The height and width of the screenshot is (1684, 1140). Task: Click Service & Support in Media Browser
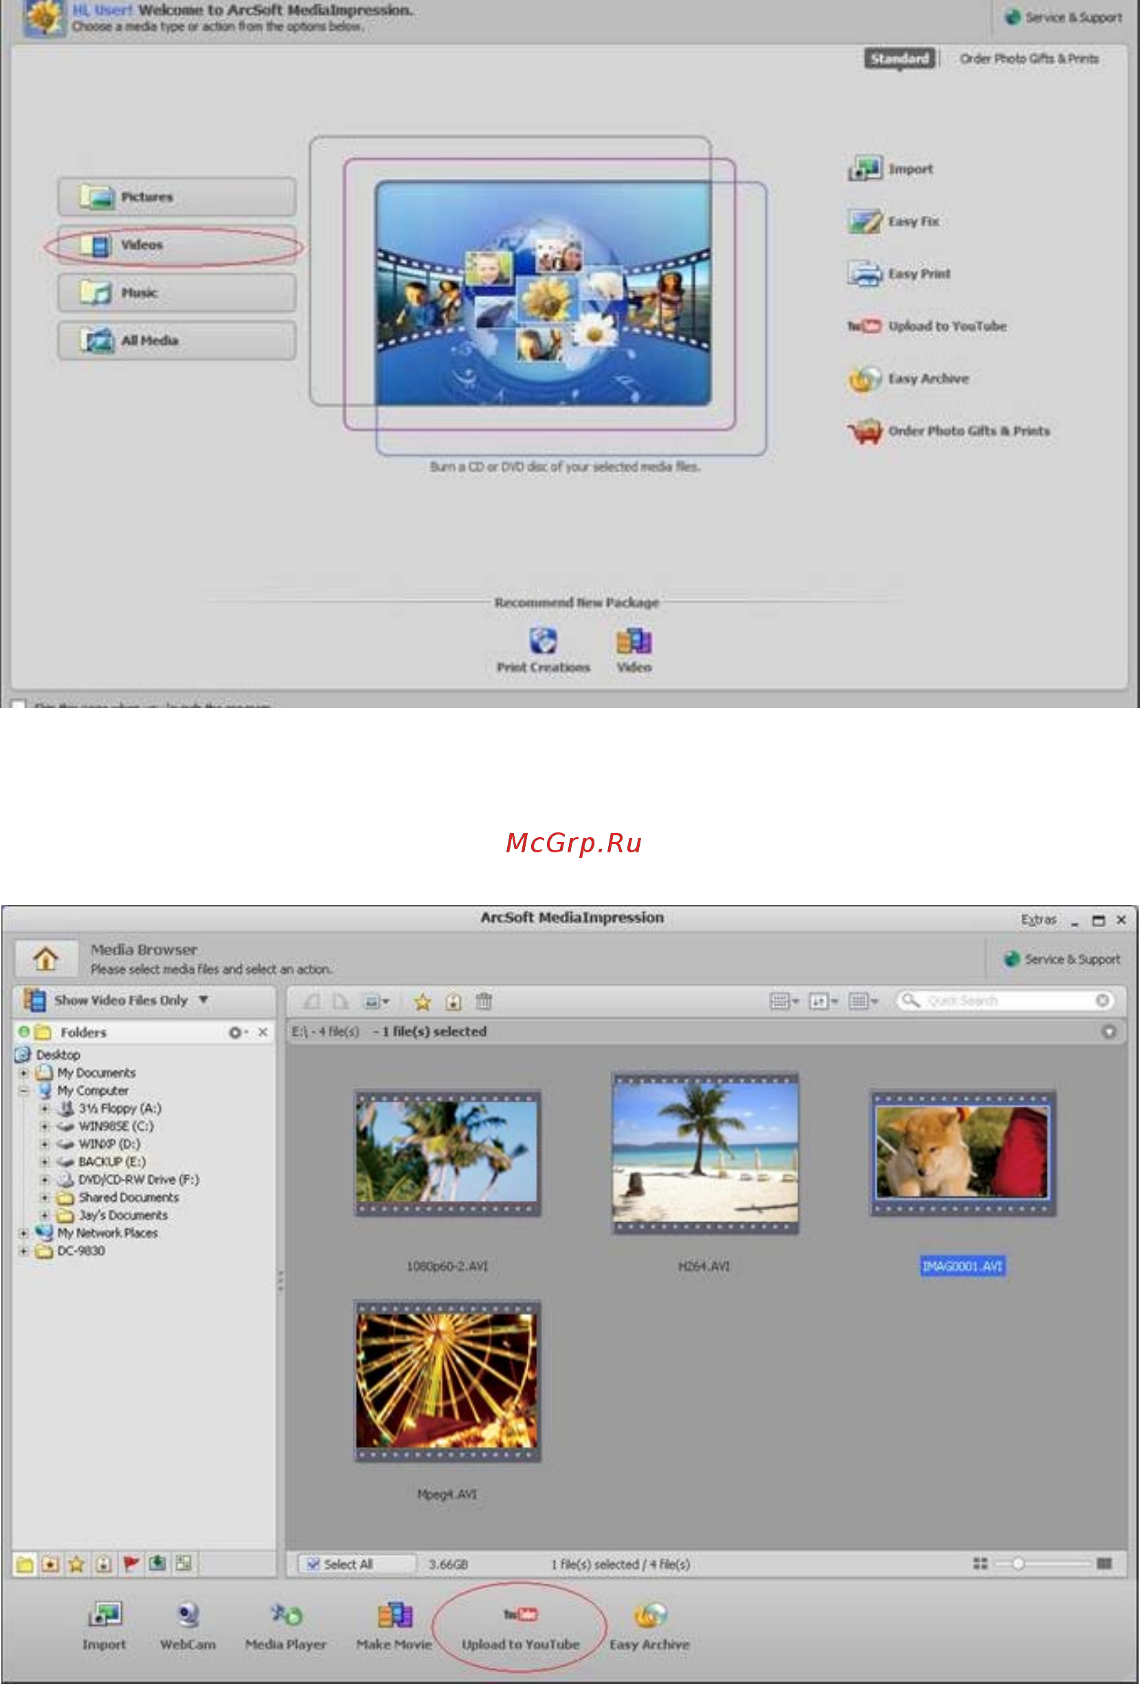pyautogui.click(x=1062, y=959)
